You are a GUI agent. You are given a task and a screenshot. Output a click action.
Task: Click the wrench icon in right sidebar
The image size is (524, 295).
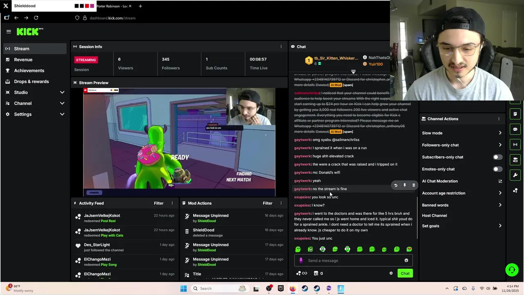[515, 175]
